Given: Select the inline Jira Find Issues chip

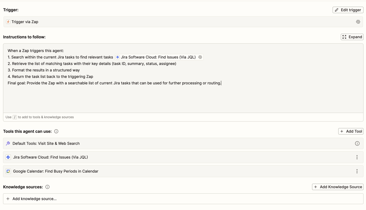Looking at the screenshot, I should 158,57.
